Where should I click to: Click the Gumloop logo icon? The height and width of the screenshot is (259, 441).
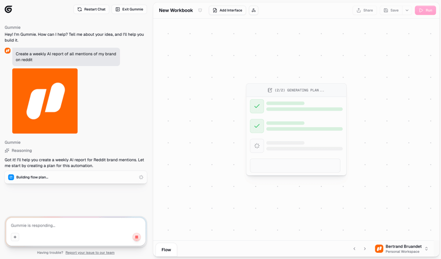coord(8,9)
